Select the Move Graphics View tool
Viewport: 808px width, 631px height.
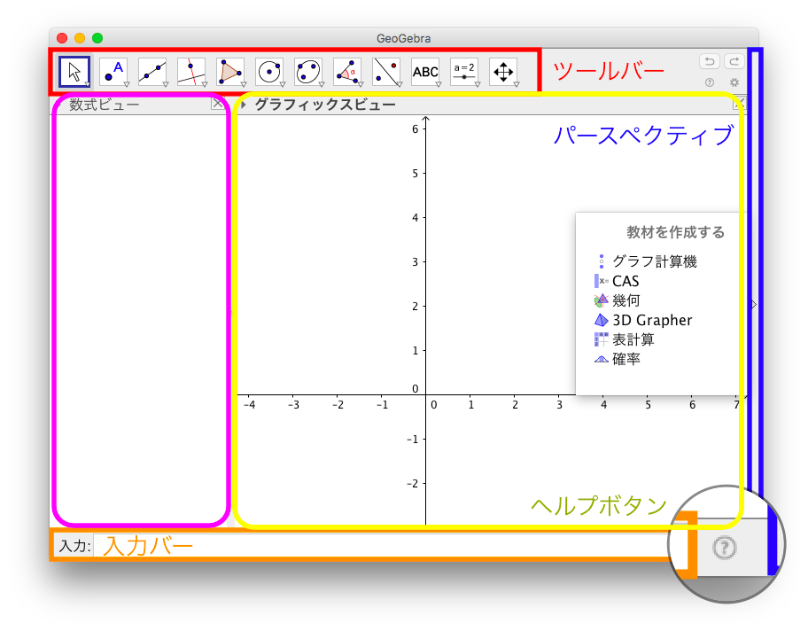pyautogui.click(x=503, y=72)
